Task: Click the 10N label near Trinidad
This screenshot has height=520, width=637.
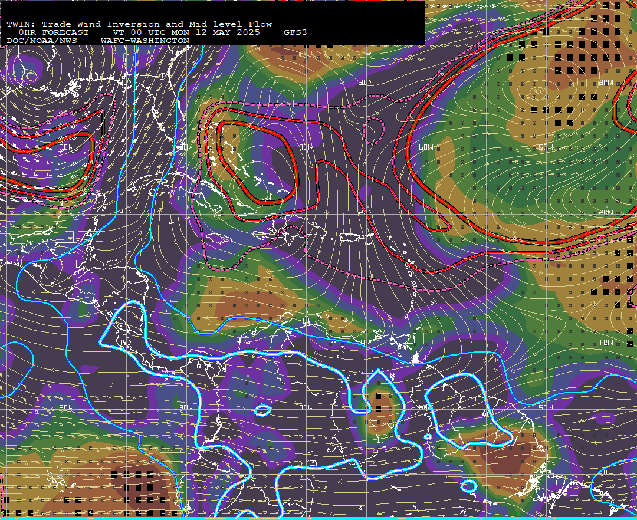Action: point(366,342)
